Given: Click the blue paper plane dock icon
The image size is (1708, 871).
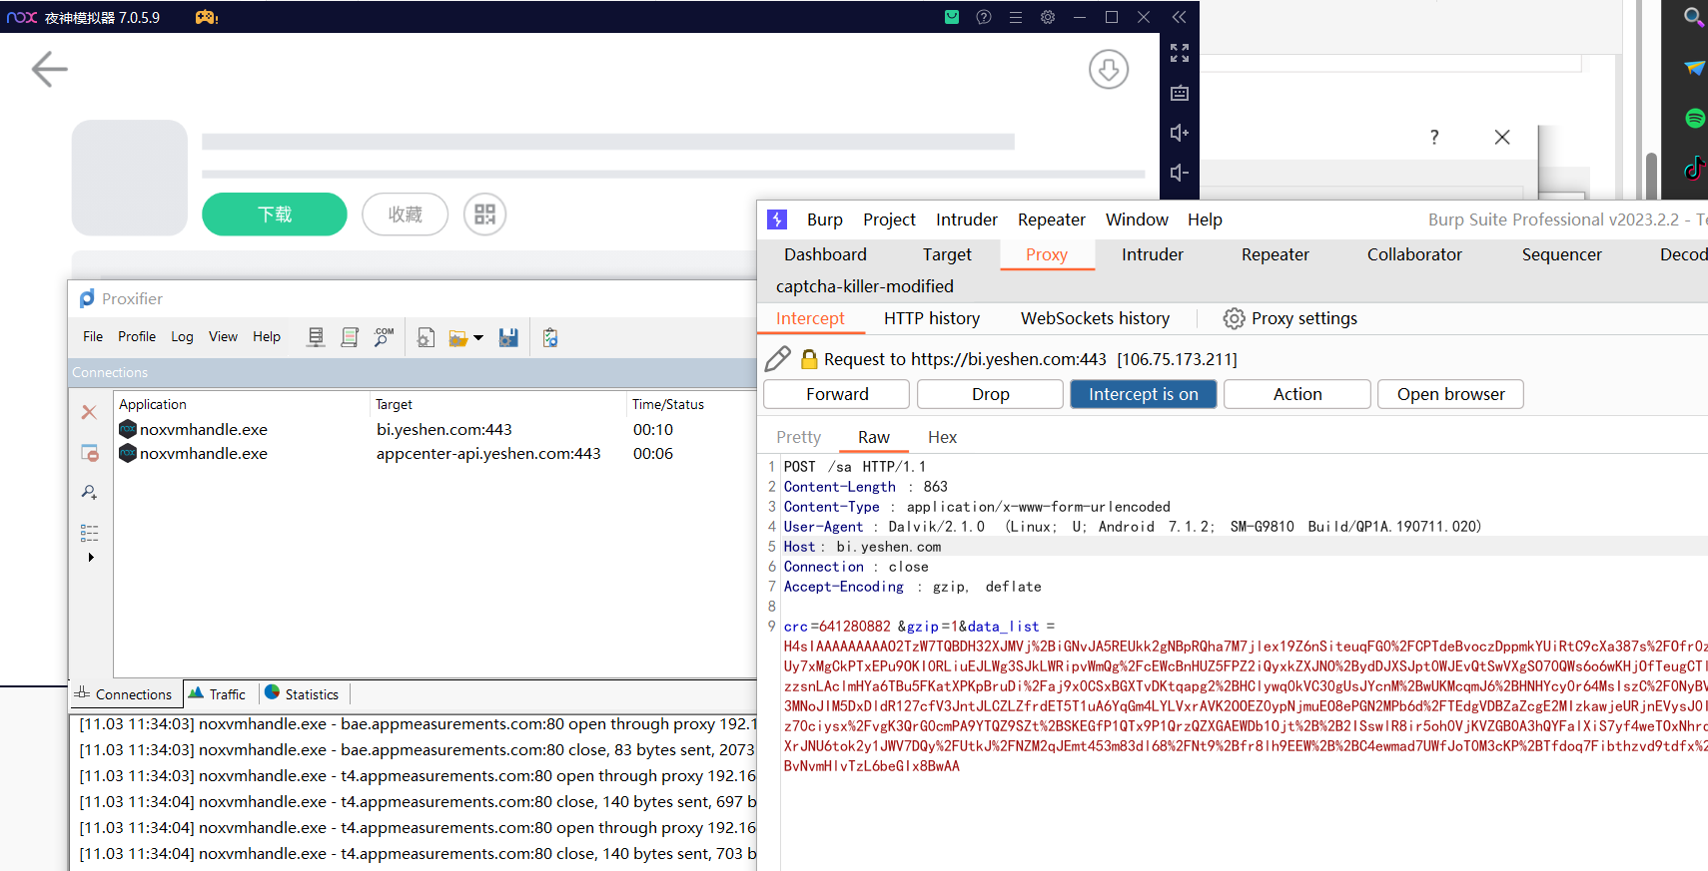Looking at the screenshot, I should [x=1695, y=68].
